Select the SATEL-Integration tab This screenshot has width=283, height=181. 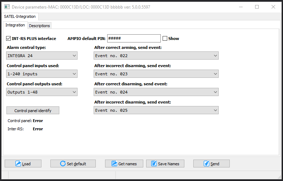(20, 16)
